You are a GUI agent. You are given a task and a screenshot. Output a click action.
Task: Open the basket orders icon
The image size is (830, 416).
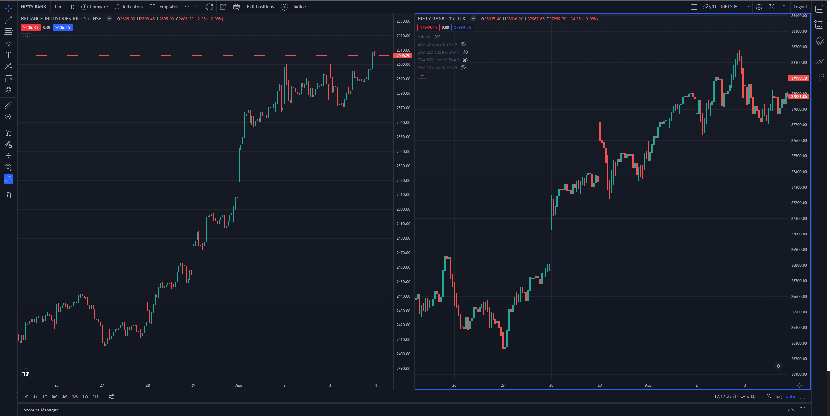coord(236,7)
